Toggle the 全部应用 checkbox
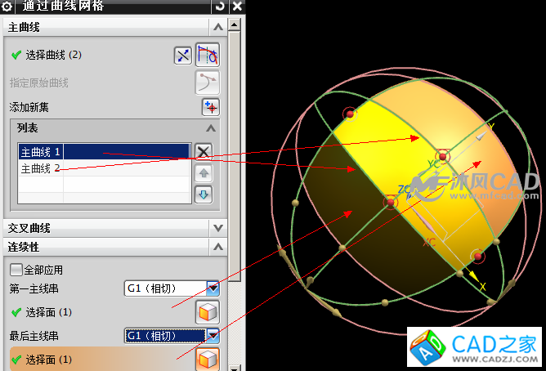Screen dimensions: 546x371 click(x=16, y=270)
